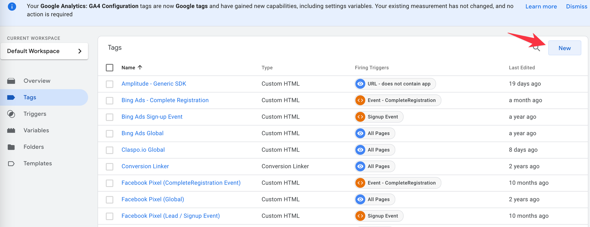The height and width of the screenshot is (227, 590).
Task: Open the Claspo.io Global tag
Action: (143, 150)
